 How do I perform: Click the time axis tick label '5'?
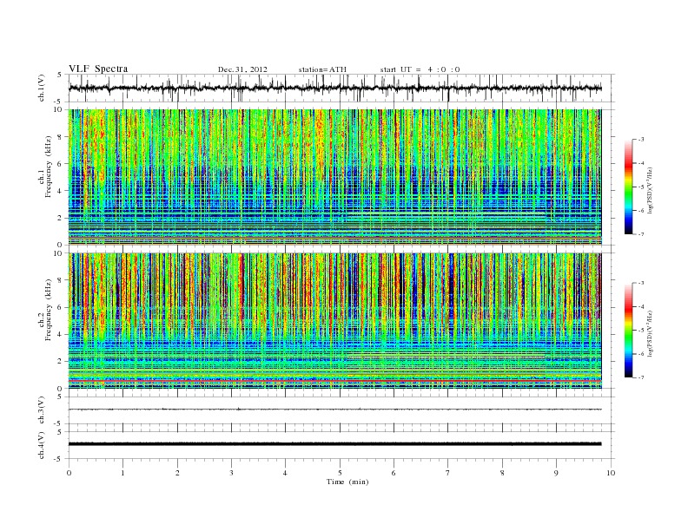340,473
